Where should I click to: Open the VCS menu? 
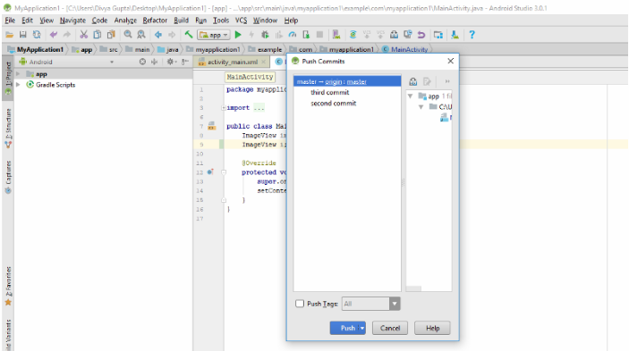[241, 21]
